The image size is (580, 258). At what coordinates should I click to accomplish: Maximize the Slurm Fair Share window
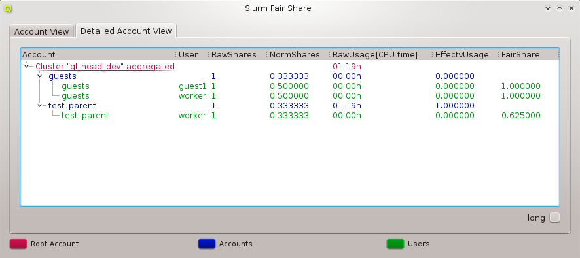560,8
